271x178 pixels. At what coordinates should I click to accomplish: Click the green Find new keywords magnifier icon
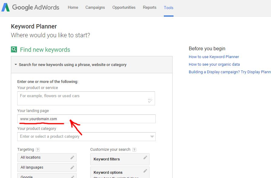[x=14, y=49]
